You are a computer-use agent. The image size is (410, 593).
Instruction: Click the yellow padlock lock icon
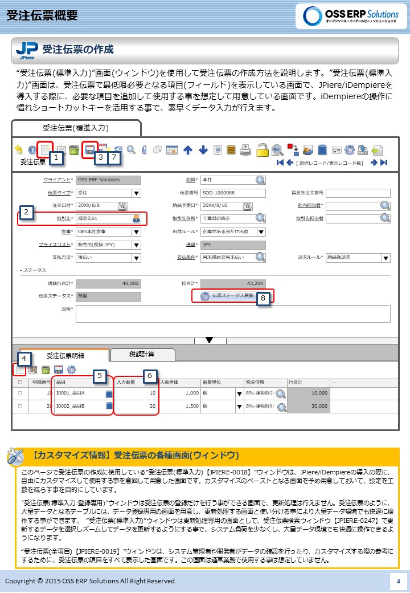point(263,150)
